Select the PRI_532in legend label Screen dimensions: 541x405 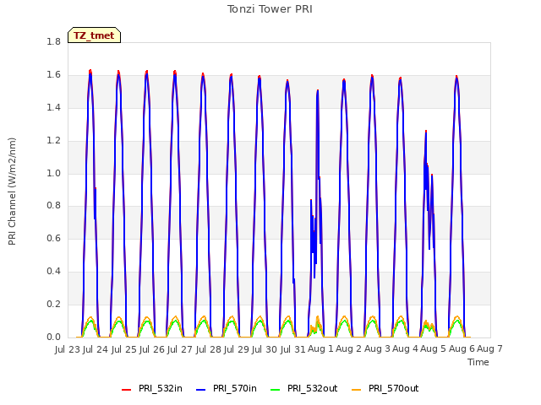[x=160, y=388]
